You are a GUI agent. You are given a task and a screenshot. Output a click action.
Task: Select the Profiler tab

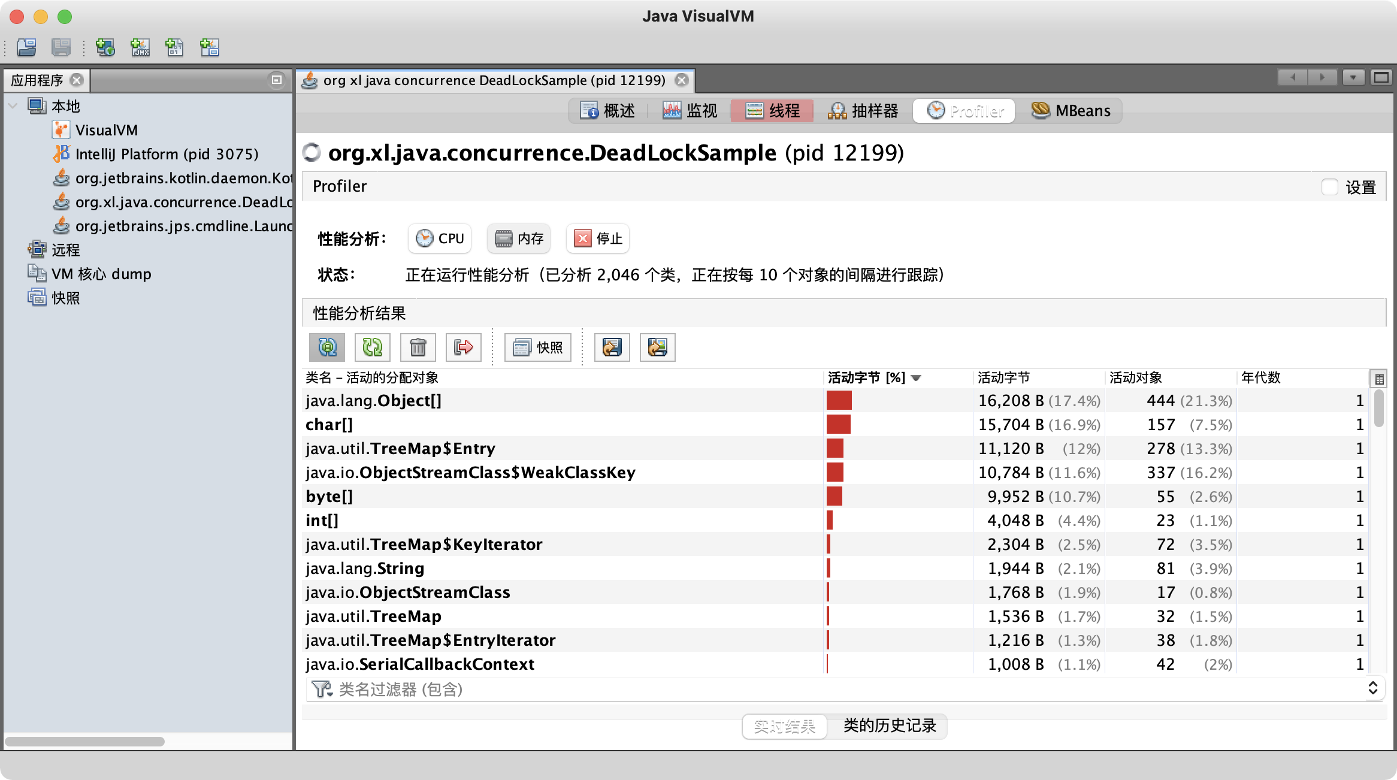pos(964,111)
